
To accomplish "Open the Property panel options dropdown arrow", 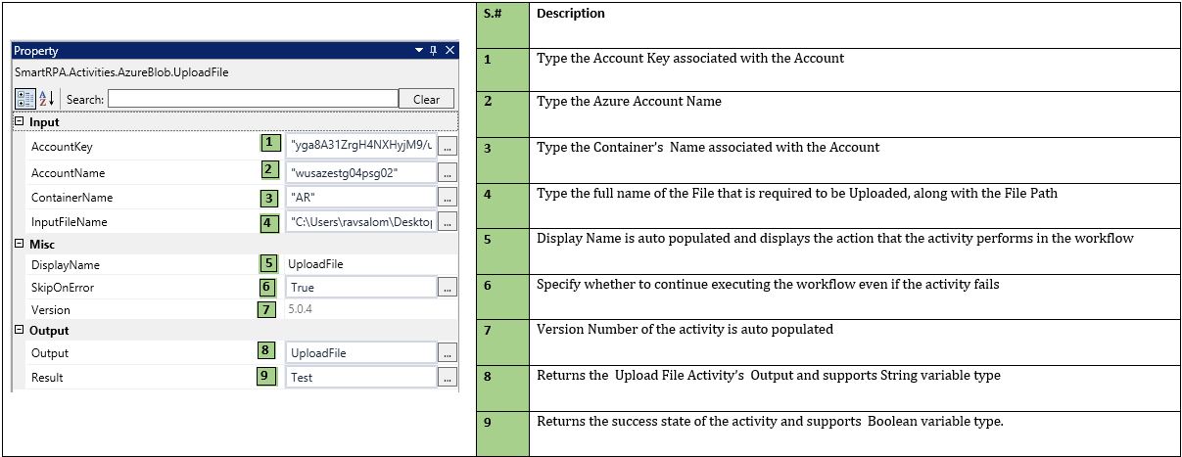I will coord(418,51).
